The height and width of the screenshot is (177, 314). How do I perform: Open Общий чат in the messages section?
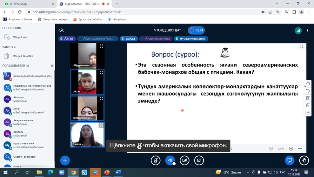click(20, 37)
